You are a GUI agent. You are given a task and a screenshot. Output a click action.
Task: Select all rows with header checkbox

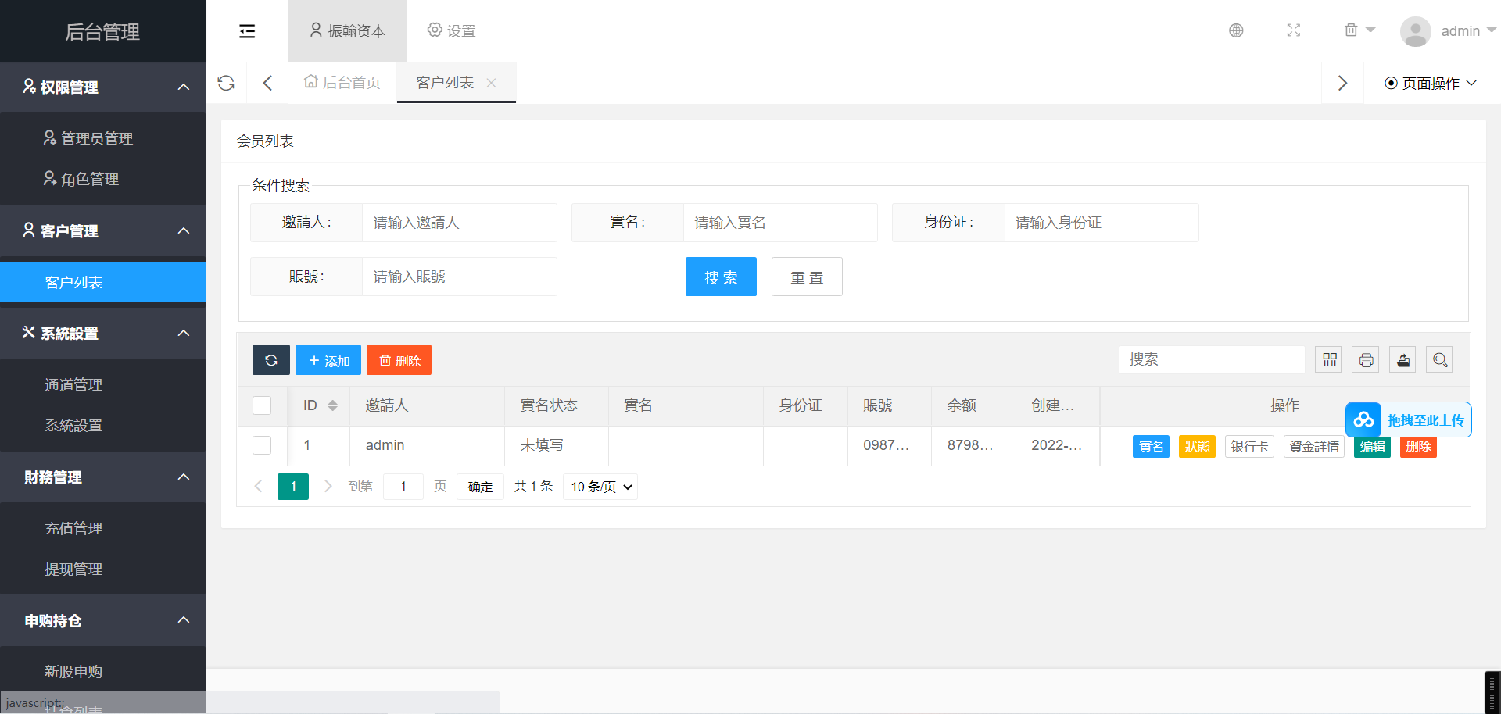(x=261, y=405)
